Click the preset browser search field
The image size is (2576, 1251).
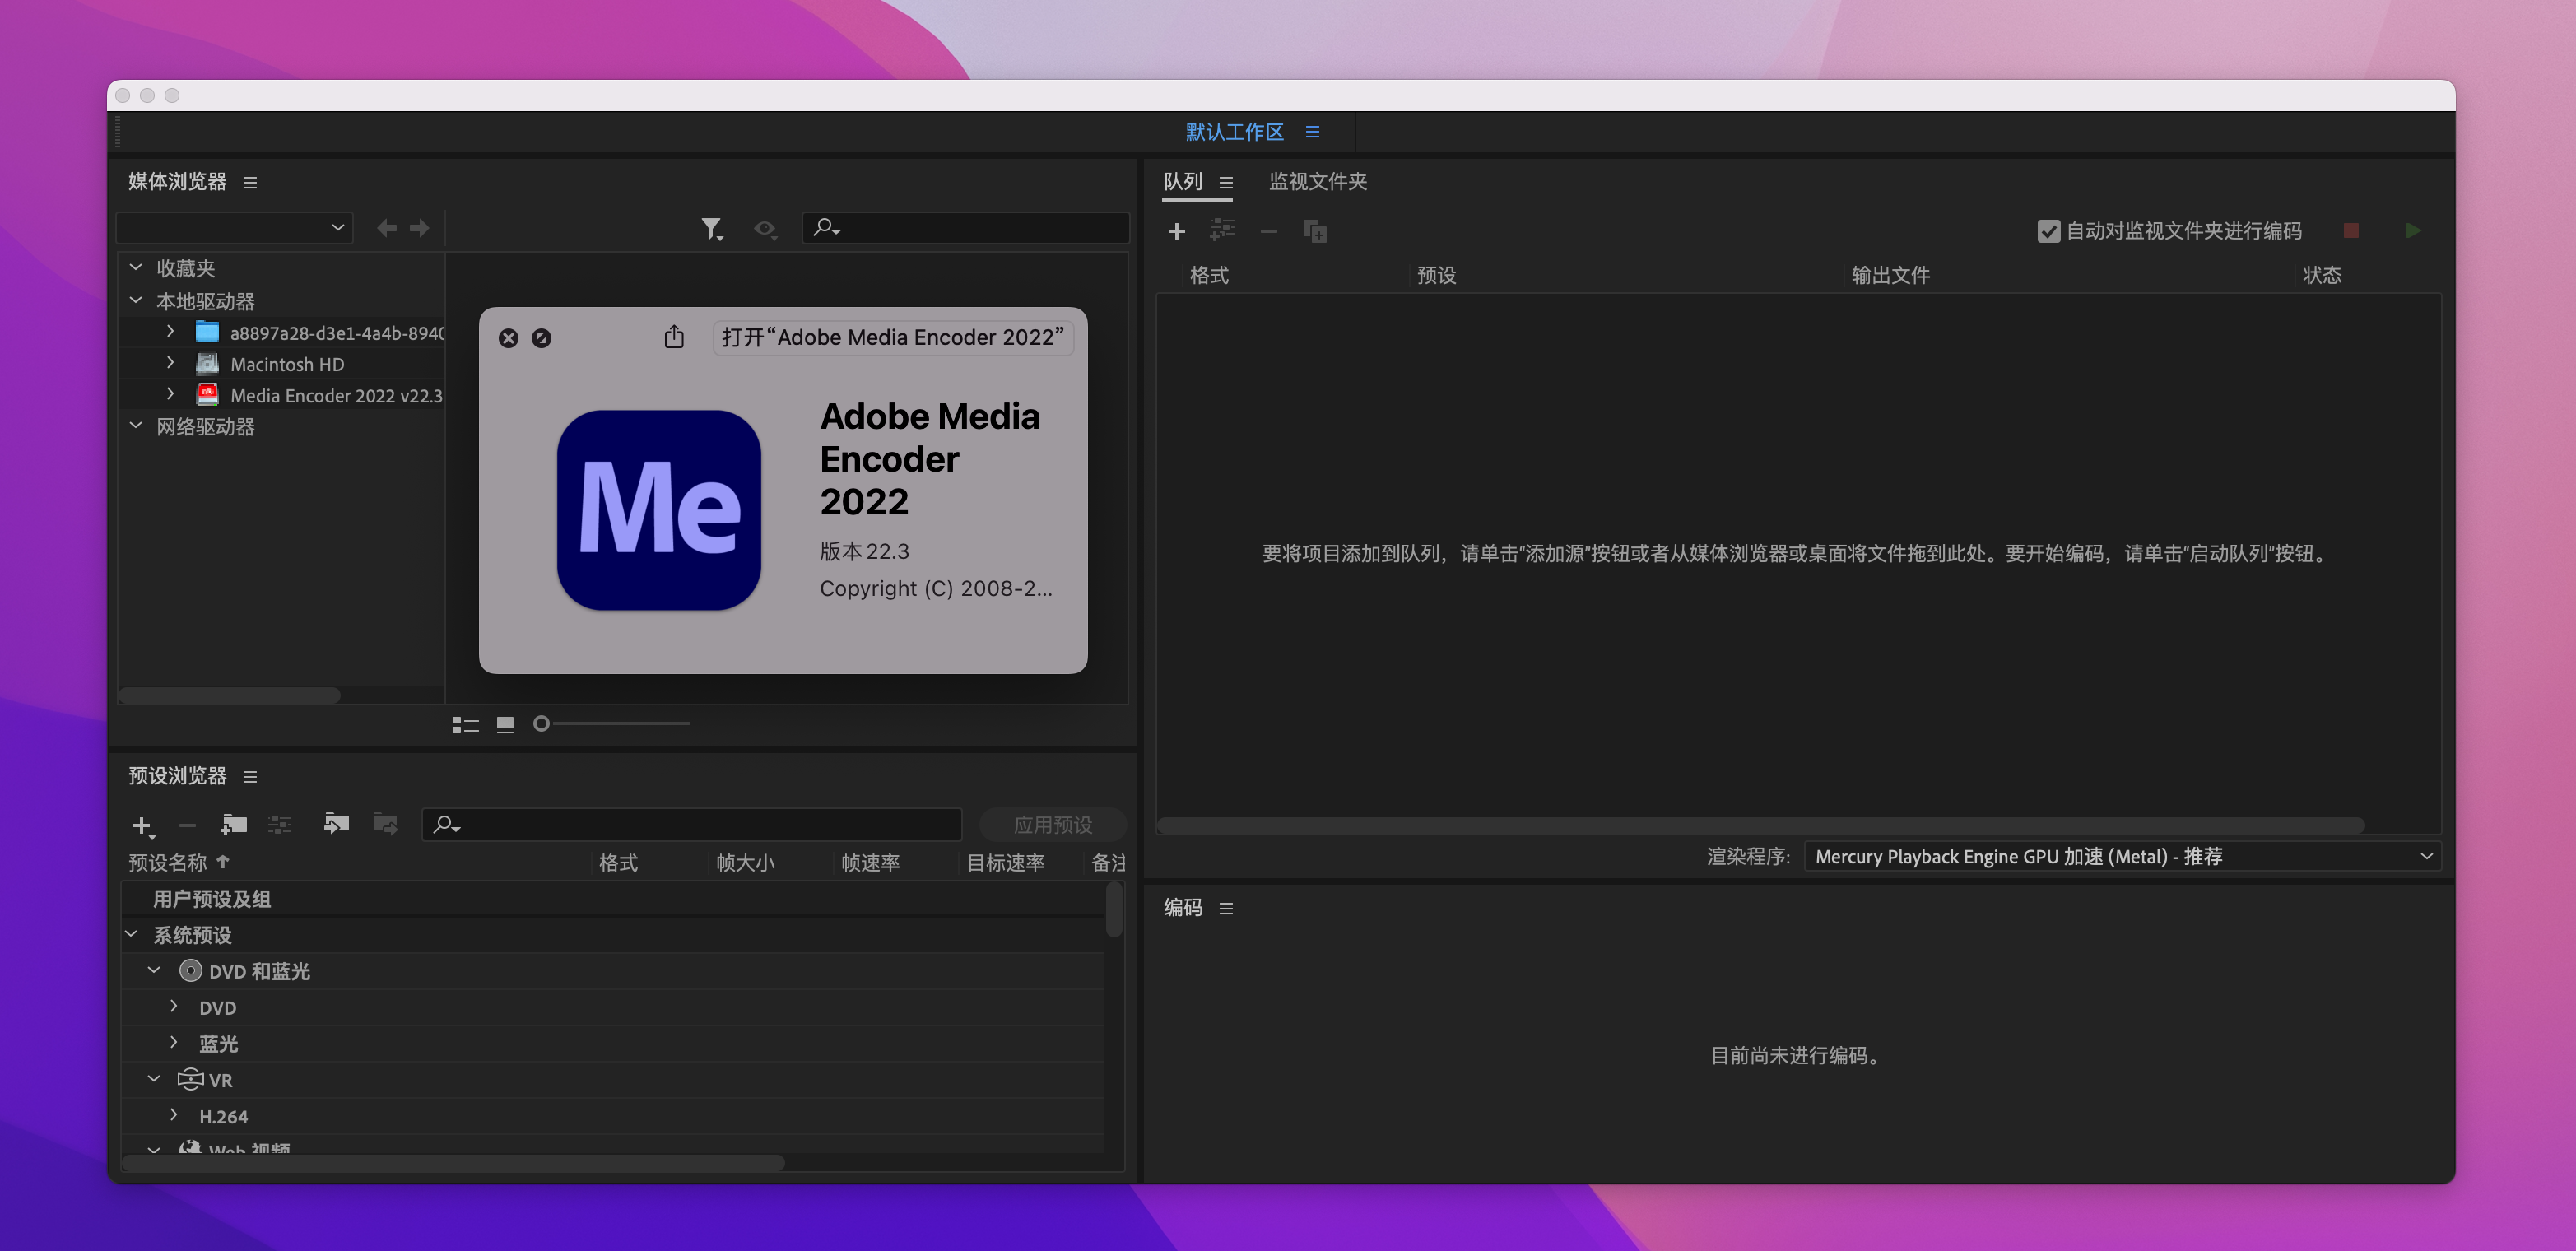tap(700, 825)
